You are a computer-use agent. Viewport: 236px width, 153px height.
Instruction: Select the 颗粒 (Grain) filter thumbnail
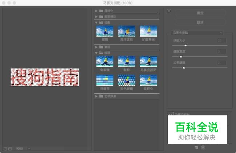click(127, 61)
